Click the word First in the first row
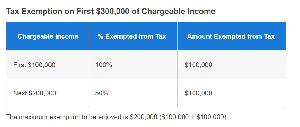This screenshot has height=127, width=300. click(x=19, y=65)
